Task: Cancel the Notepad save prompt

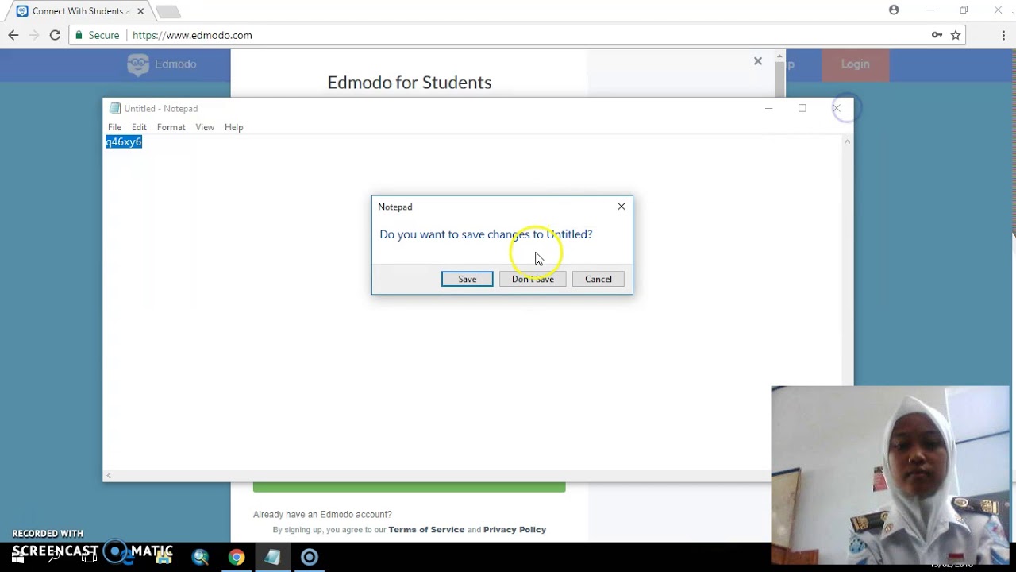Action: (x=598, y=279)
